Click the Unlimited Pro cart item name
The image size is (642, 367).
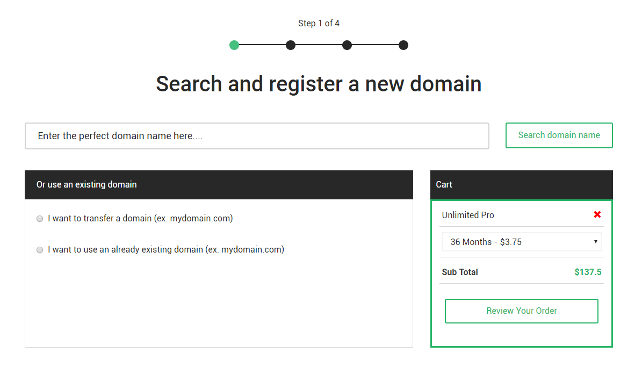pyautogui.click(x=468, y=215)
